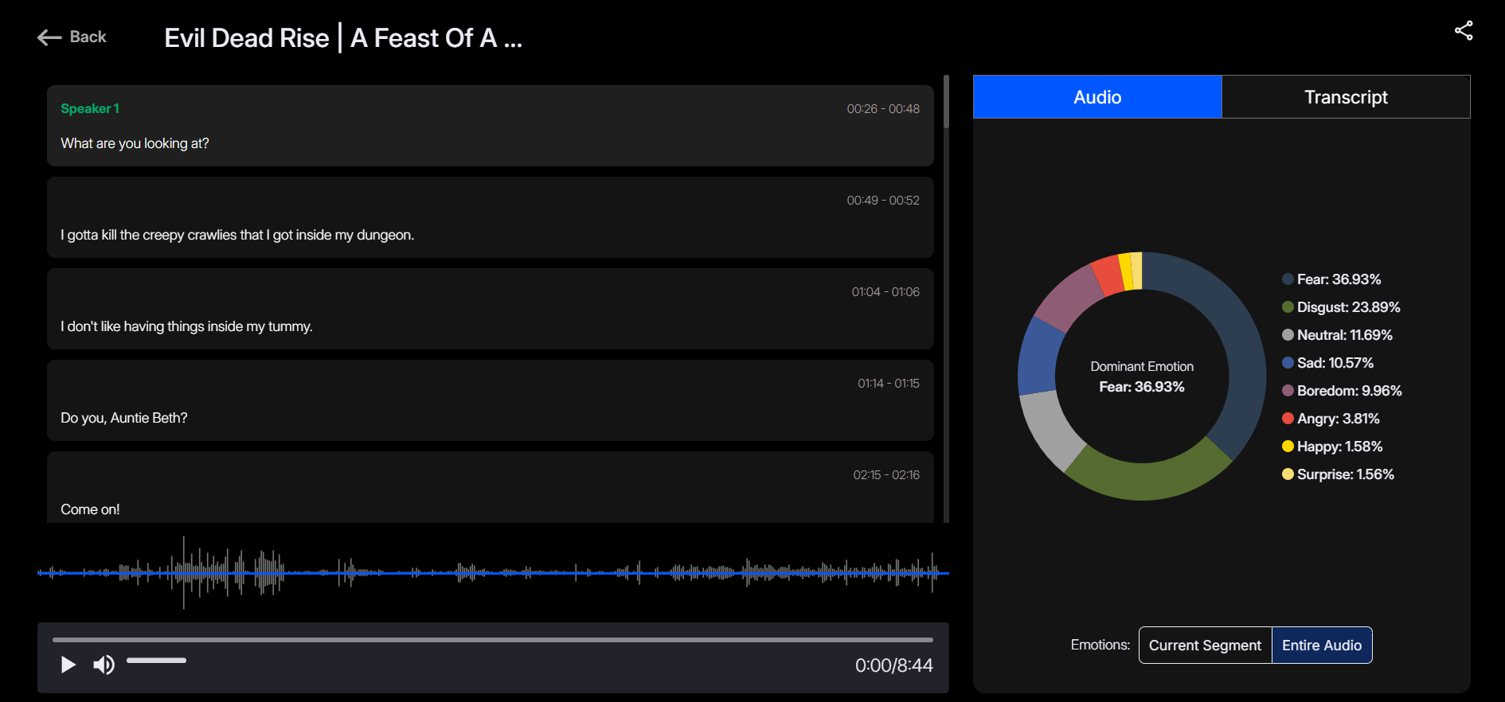Image resolution: width=1505 pixels, height=702 pixels.
Task: Show emotions for Current Segment
Action: (1205, 645)
